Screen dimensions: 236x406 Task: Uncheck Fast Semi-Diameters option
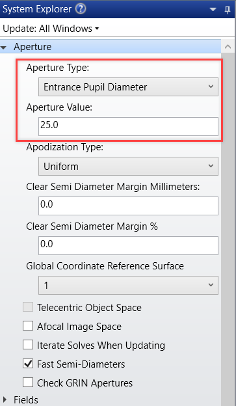coord(28,364)
